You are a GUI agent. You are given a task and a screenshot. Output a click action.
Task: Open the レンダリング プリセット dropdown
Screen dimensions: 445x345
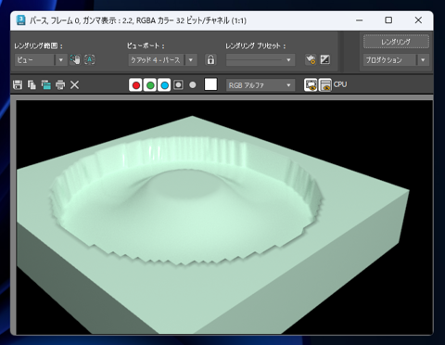point(261,59)
